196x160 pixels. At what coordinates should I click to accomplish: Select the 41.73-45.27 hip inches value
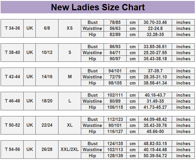[x=155, y=107]
